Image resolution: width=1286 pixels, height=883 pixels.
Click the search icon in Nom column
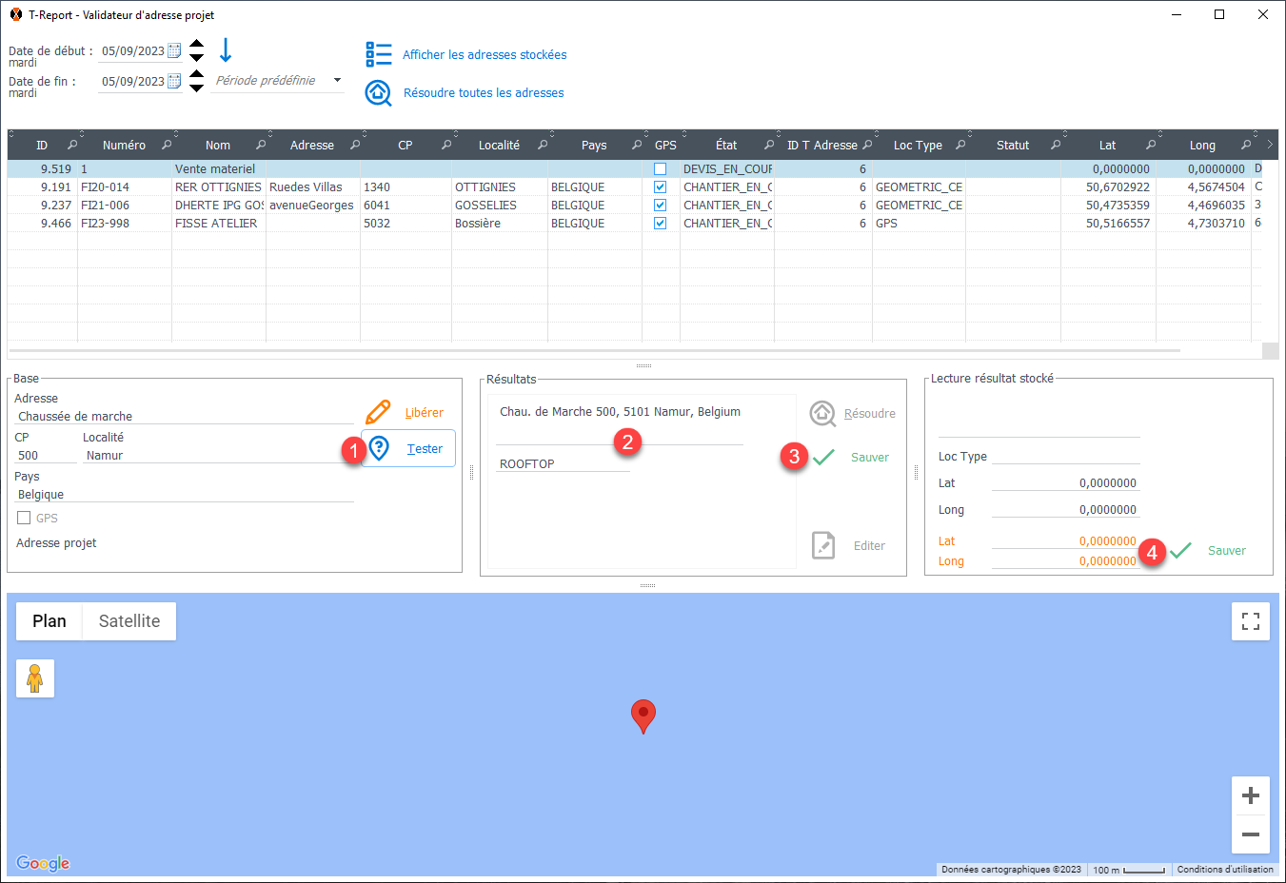[261, 146]
